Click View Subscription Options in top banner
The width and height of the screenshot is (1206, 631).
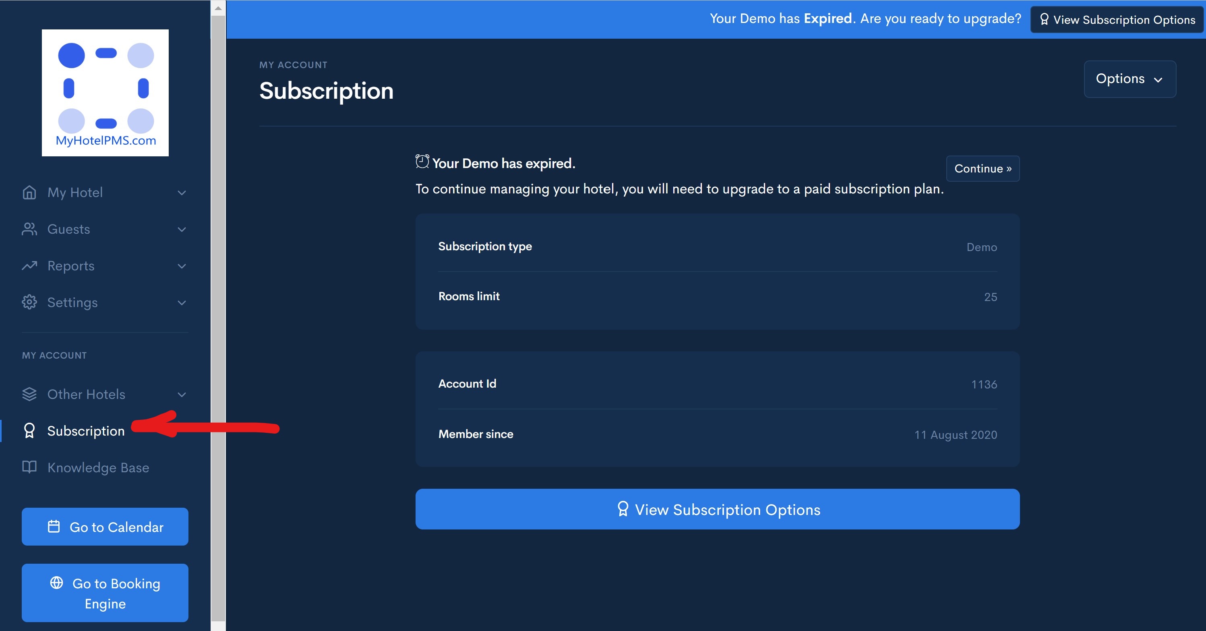pyautogui.click(x=1117, y=20)
